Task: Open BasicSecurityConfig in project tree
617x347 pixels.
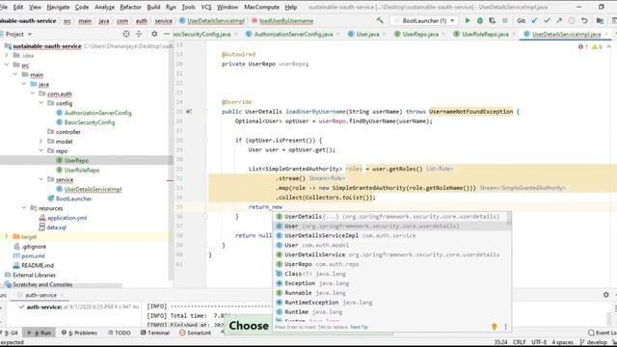Action: pyautogui.click(x=90, y=122)
